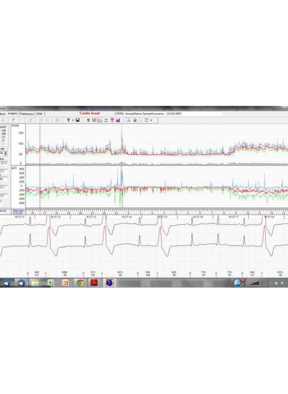Open Google Chrome from the taskbar
The width and height of the screenshot is (288, 394).
point(81,283)
